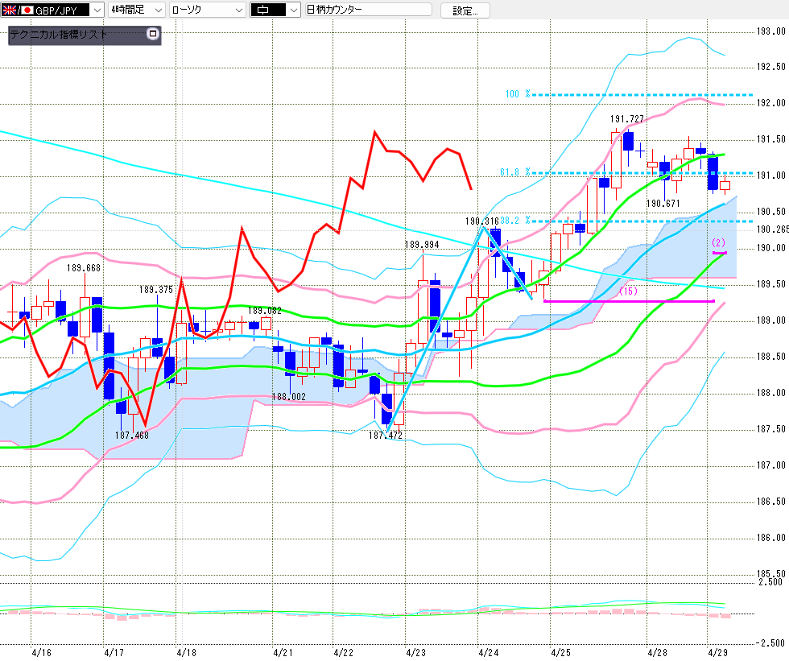Click the 187.472 low price label
789x661 pixels.
(386, 435)
